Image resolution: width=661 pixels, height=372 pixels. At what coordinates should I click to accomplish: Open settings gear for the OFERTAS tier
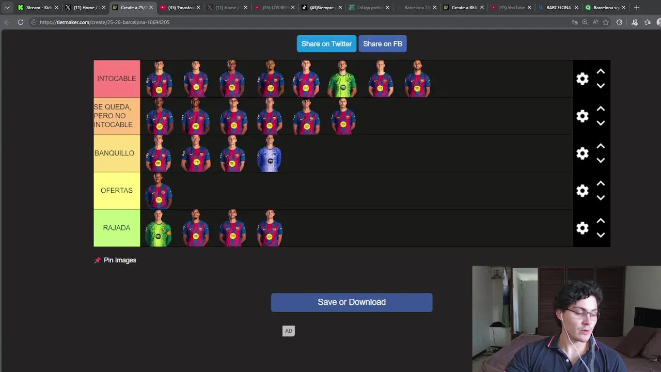pos(583,191)
